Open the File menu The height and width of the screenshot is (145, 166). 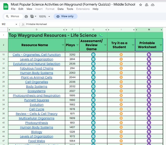pyautogui.click(x=13, y=9)
